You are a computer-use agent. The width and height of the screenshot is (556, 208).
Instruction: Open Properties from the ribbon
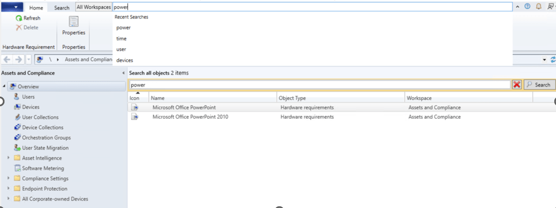coord(73,26)
